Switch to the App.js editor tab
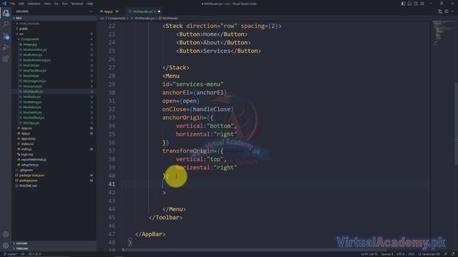Viewport: 458px width, 257px height. pos(109,11)
